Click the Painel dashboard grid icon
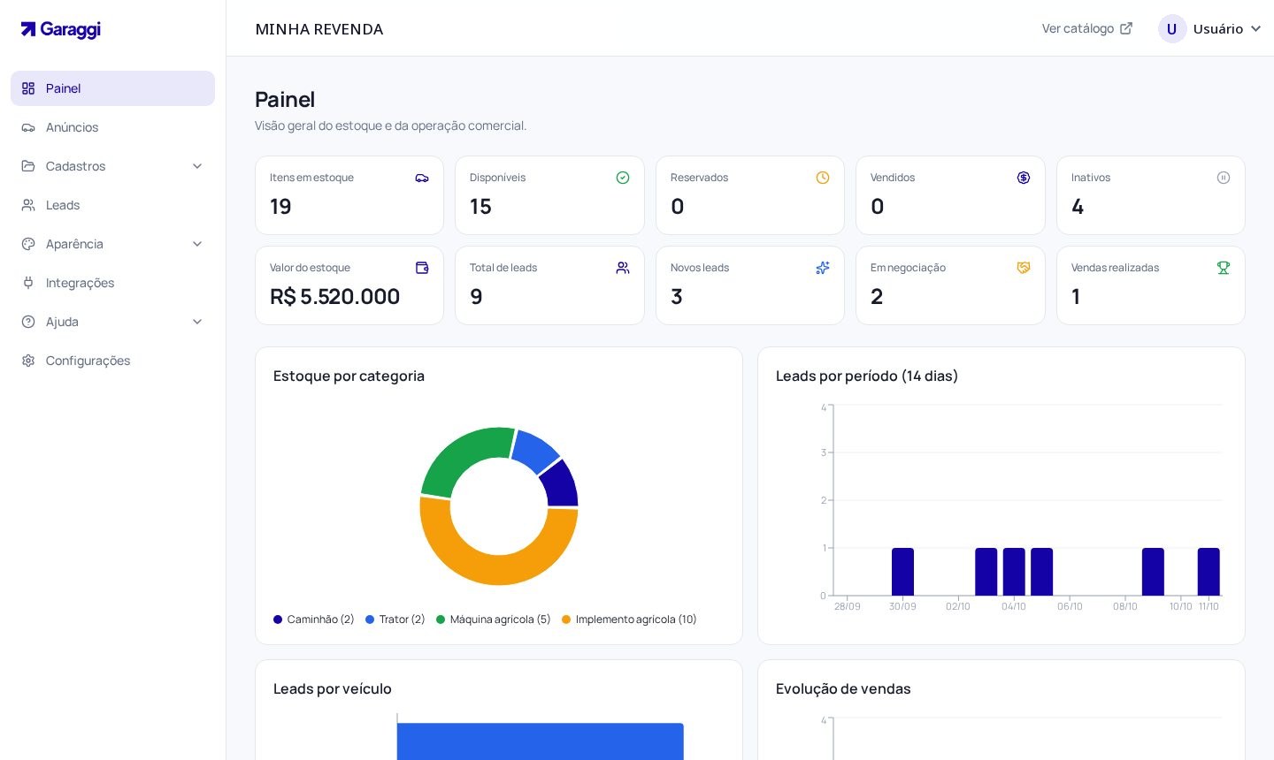1274x760 pixels. (28, 88)
